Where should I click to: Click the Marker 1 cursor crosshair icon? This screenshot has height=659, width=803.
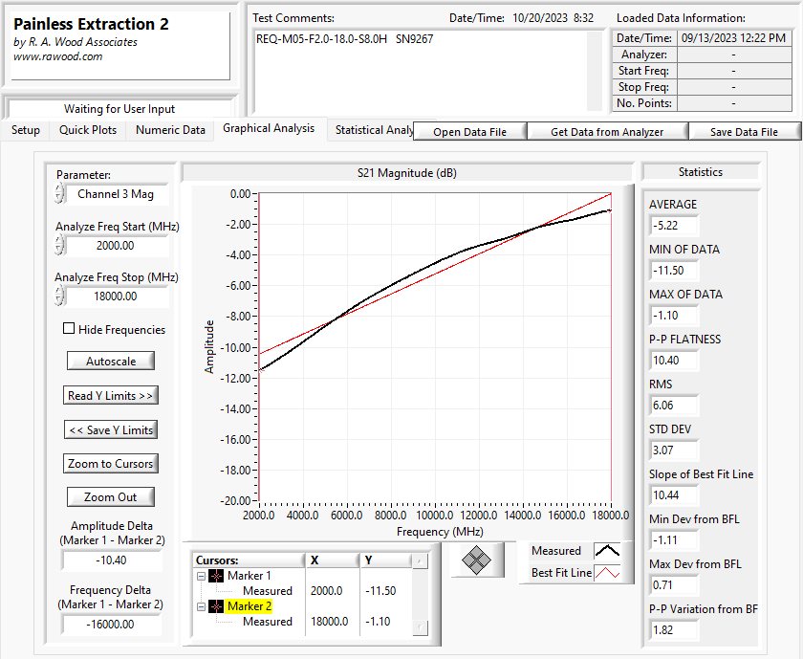pos(216,576)
